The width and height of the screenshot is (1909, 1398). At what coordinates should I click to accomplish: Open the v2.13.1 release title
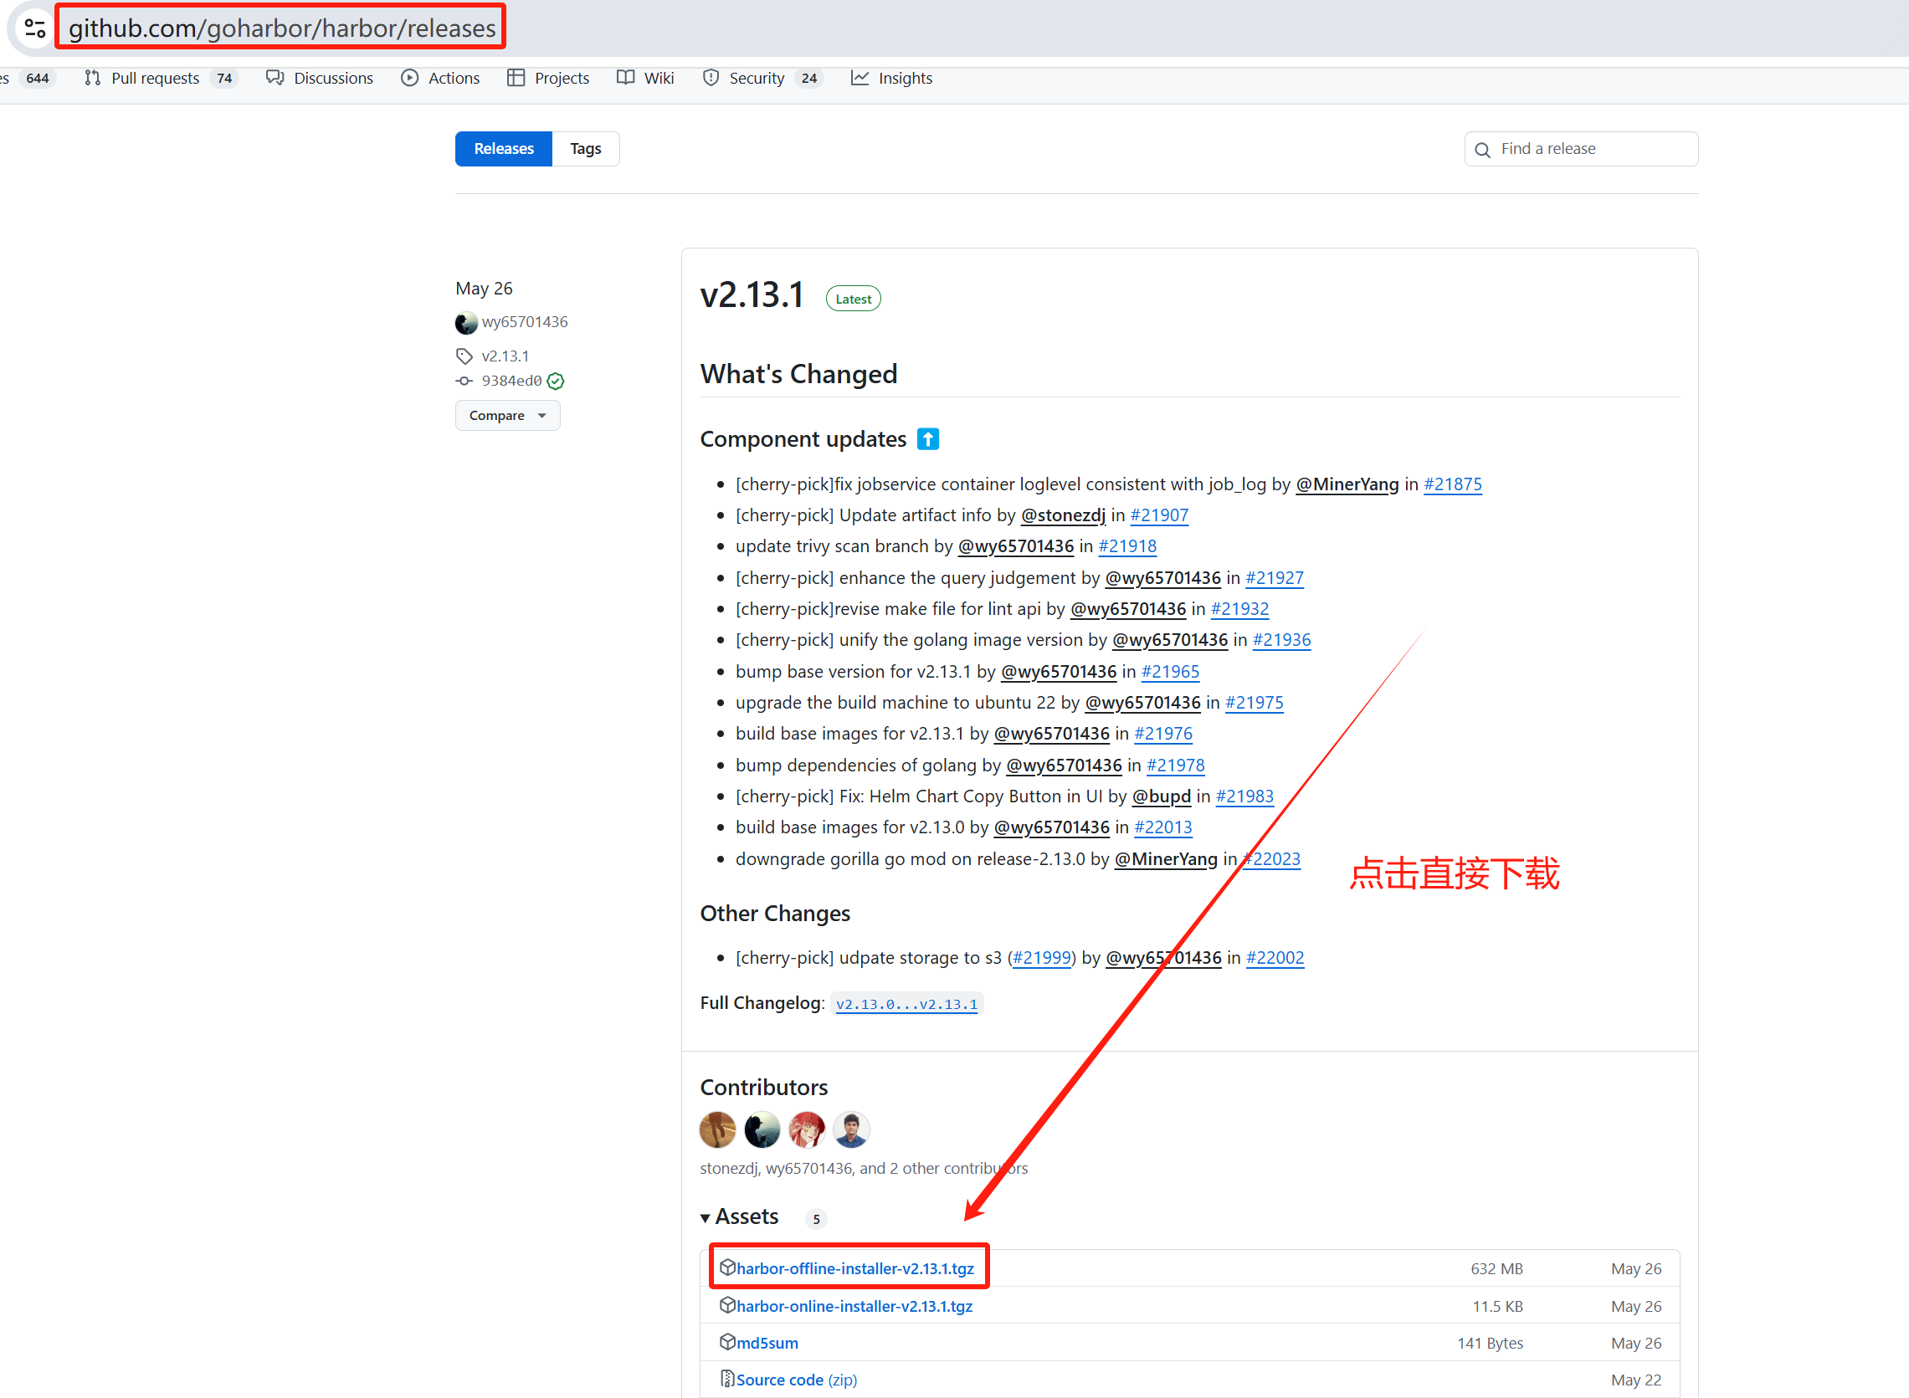tap(752, 295)
